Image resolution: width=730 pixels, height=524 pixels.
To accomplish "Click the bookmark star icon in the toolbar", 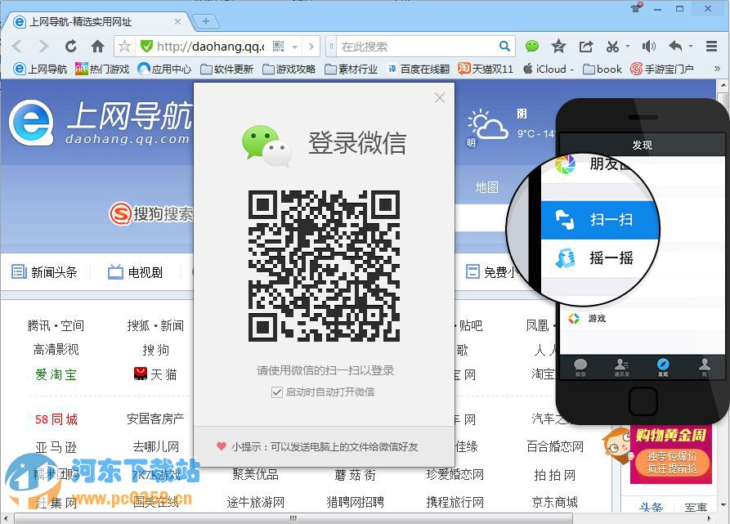I will 558,47.
